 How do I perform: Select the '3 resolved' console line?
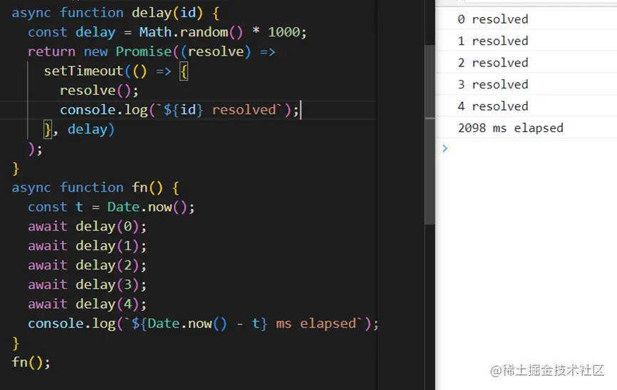point(493,85)
